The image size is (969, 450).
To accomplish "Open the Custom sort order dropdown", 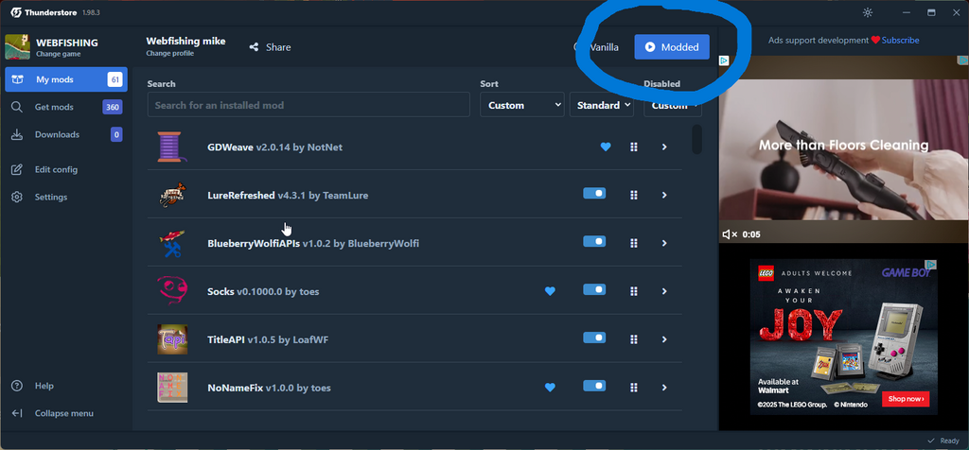I will click(x=521, y=105).
